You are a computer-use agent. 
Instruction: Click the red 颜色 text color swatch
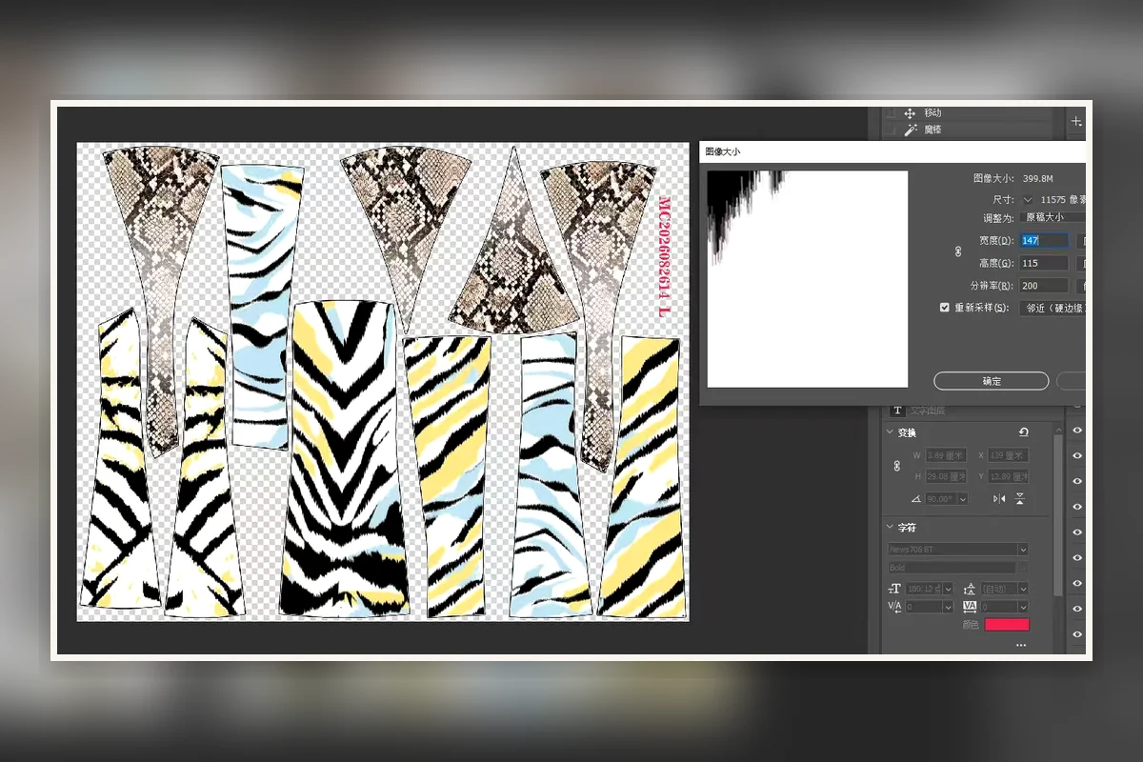(1007, 625)
